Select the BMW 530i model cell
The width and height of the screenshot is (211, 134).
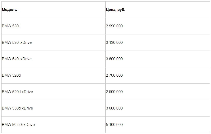tap(53, 26)
